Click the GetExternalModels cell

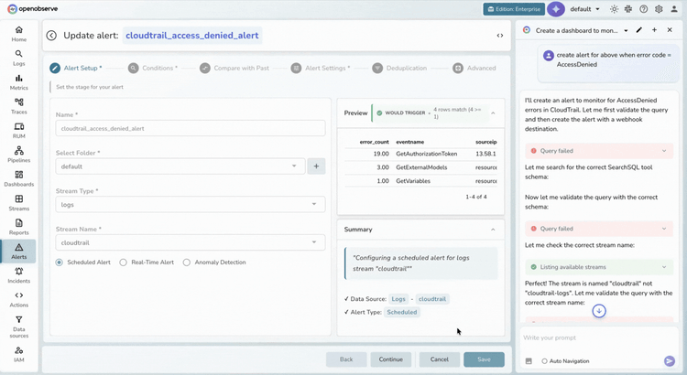click(x=421, y=167)
